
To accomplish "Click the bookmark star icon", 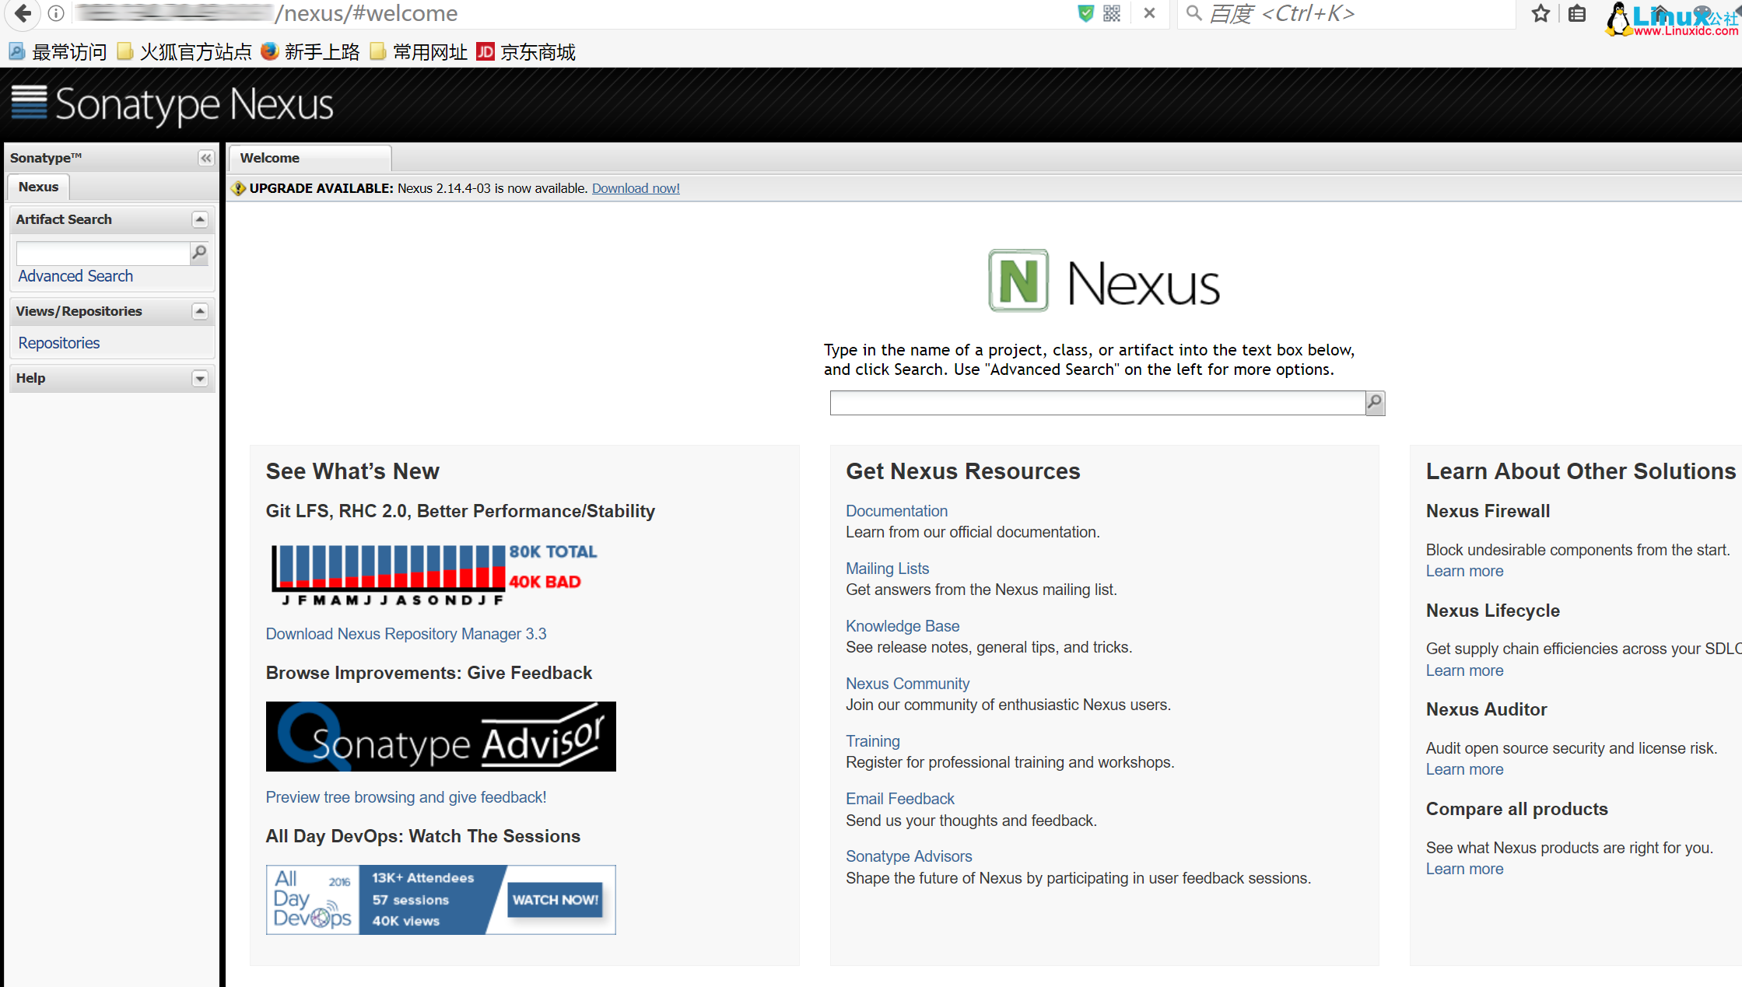I will (x=1540, y=13).
